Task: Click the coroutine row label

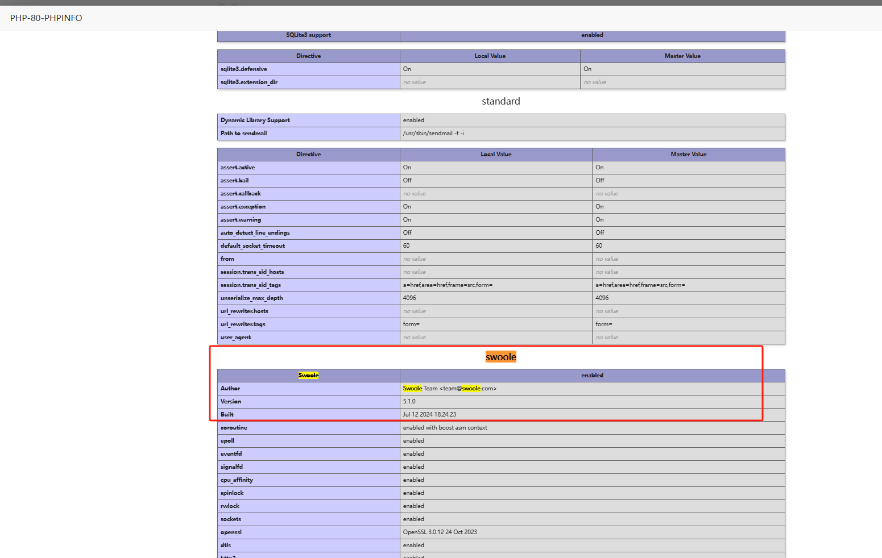Action: [234, 428]
